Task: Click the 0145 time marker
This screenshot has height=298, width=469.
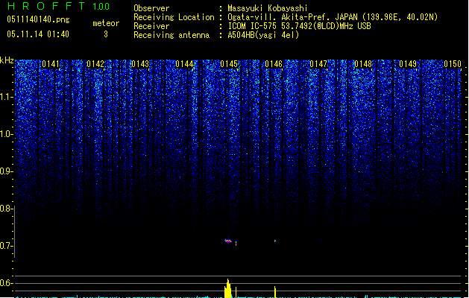Action: (x=229, y=64)
